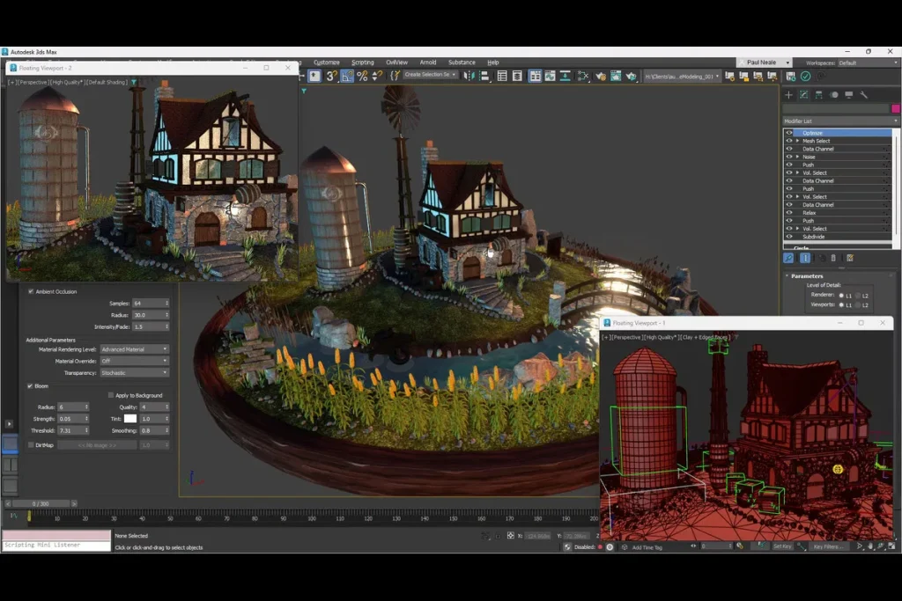Toggle the 3D Snaps toolbar icon
Viewport: 902px width, 601px height.
click(x=331, y=76)
